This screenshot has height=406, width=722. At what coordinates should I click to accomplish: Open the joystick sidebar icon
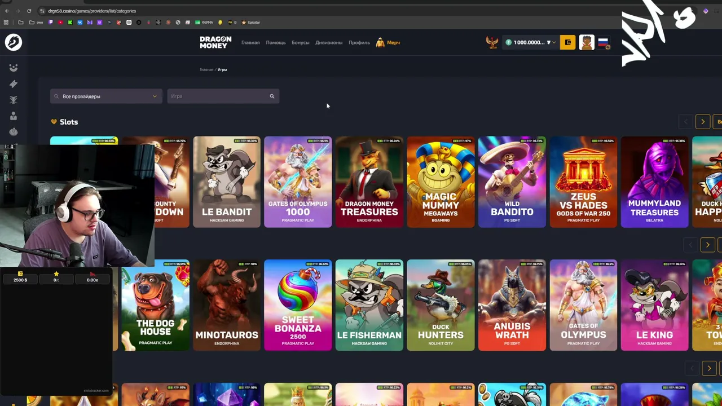14,131
